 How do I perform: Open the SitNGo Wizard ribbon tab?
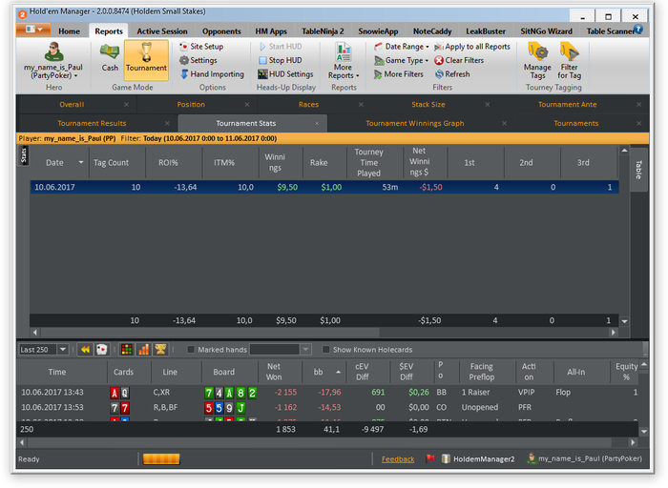(546, 31)
